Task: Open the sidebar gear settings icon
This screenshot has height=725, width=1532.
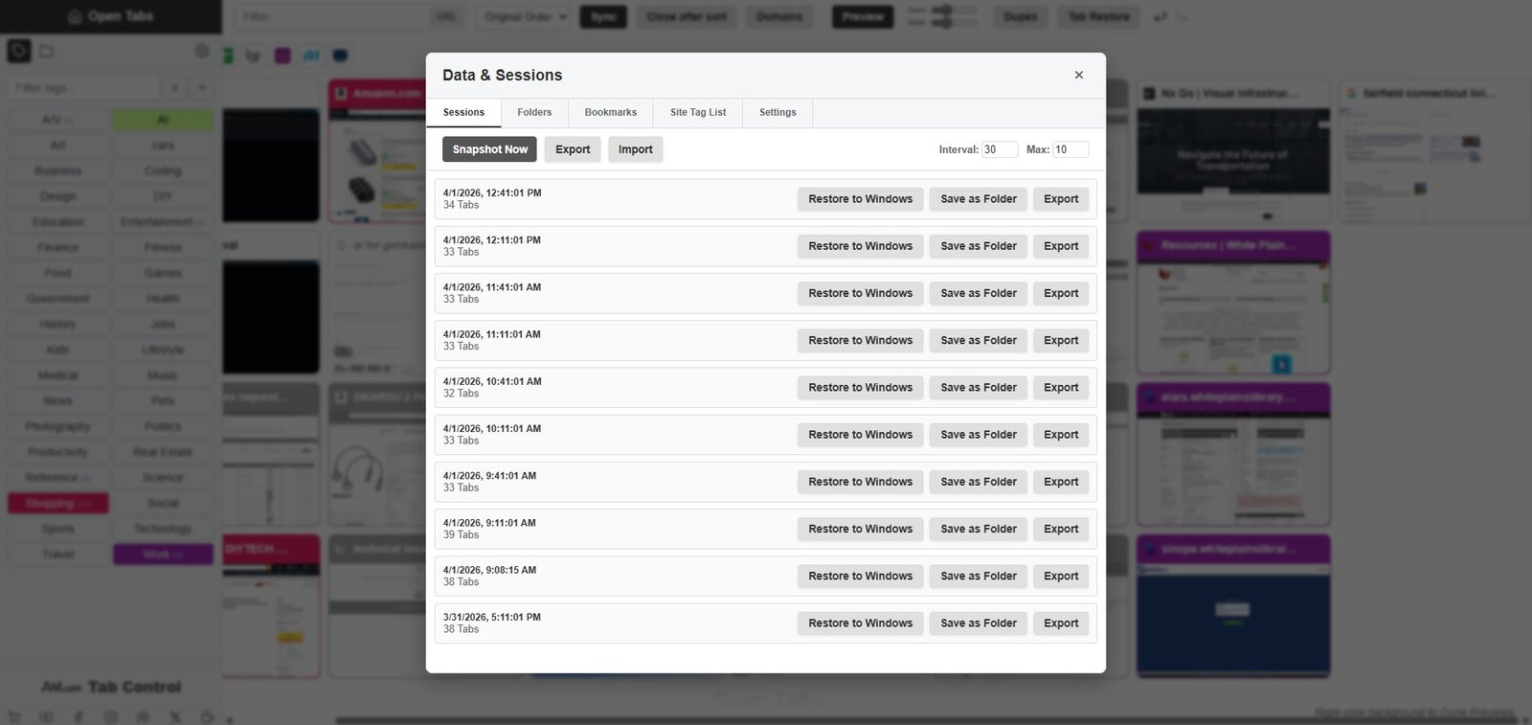Action: click(201, 51)
